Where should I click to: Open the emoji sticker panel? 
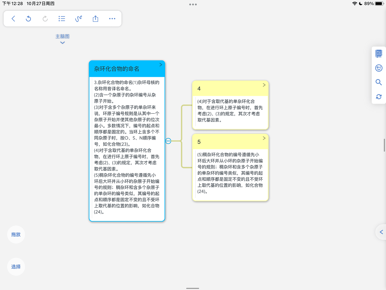tap(379, 68)
